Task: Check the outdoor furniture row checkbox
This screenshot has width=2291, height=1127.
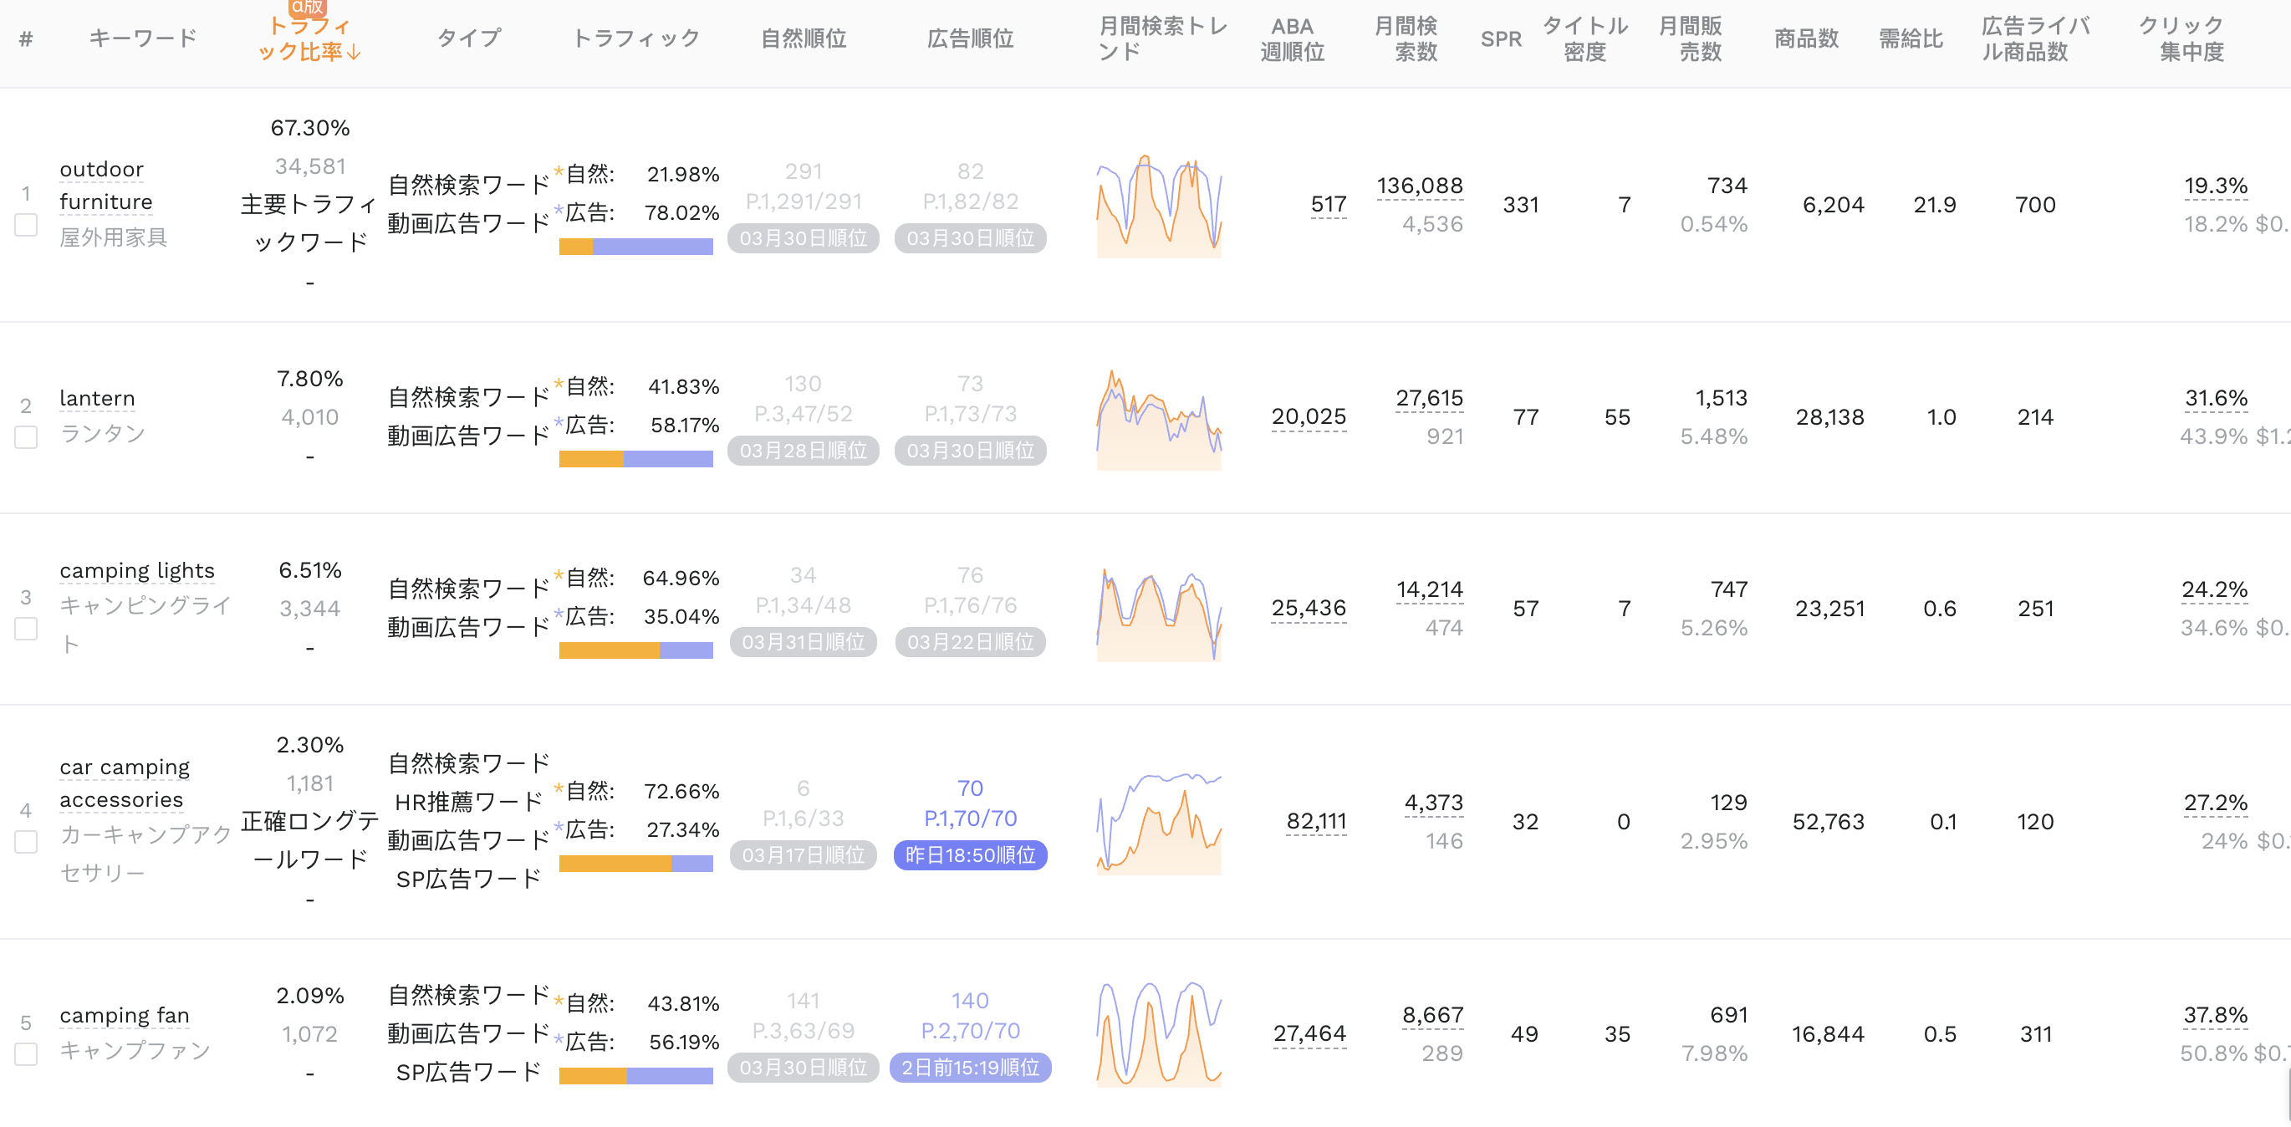Action: coord(26,225)
